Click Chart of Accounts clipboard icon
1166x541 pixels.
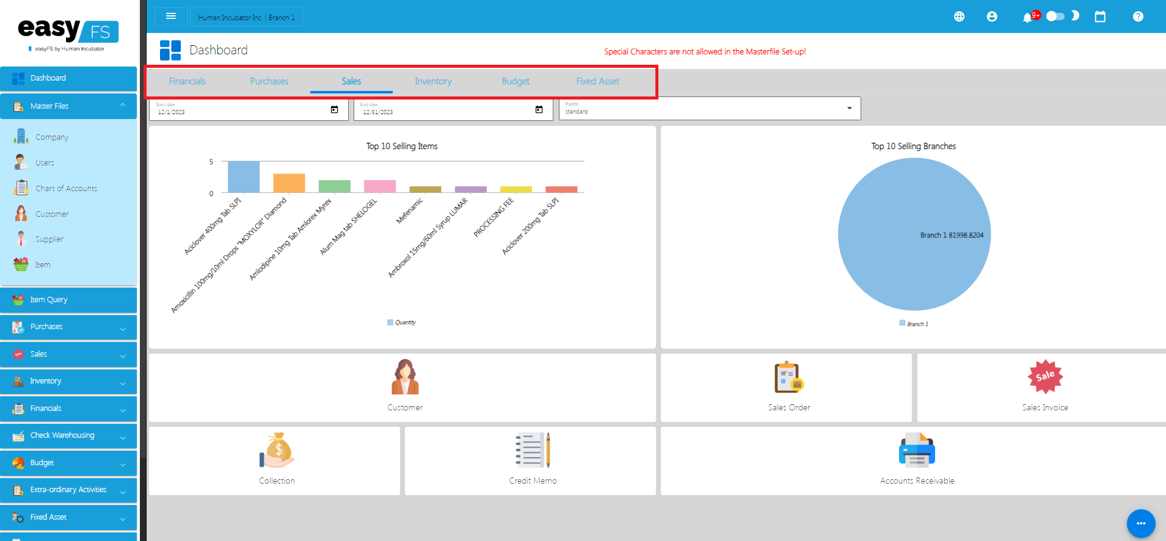coord(21,187)
